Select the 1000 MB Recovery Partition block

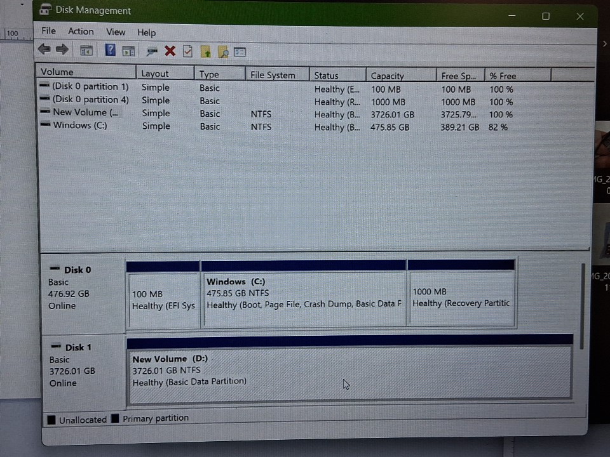pyautogui.click(x=461, y=298)
